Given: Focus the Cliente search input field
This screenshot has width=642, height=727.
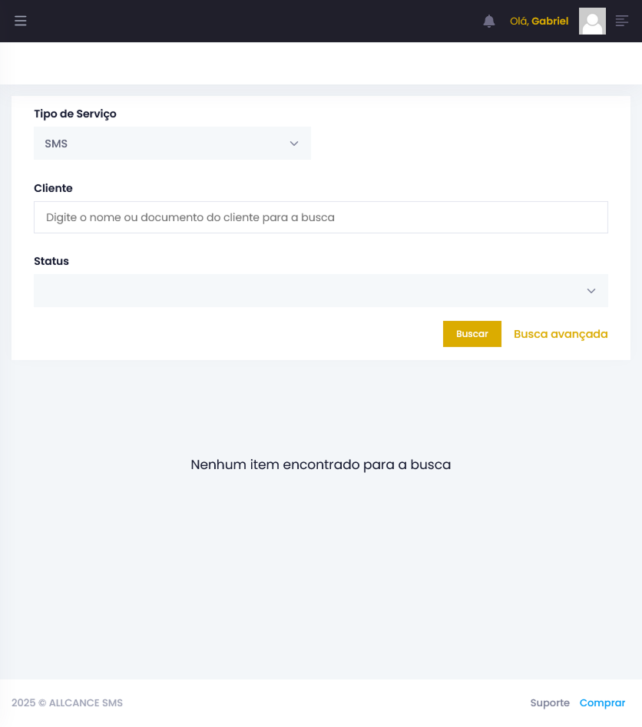Looking at the screenshot, I should tap(320, 217).
